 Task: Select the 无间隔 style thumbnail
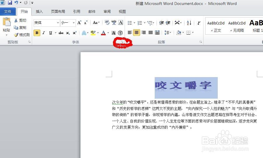click(x=237, y=26)
